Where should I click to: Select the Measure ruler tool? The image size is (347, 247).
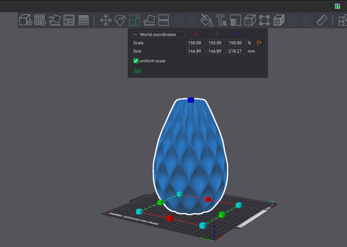[x=322, y=20]
